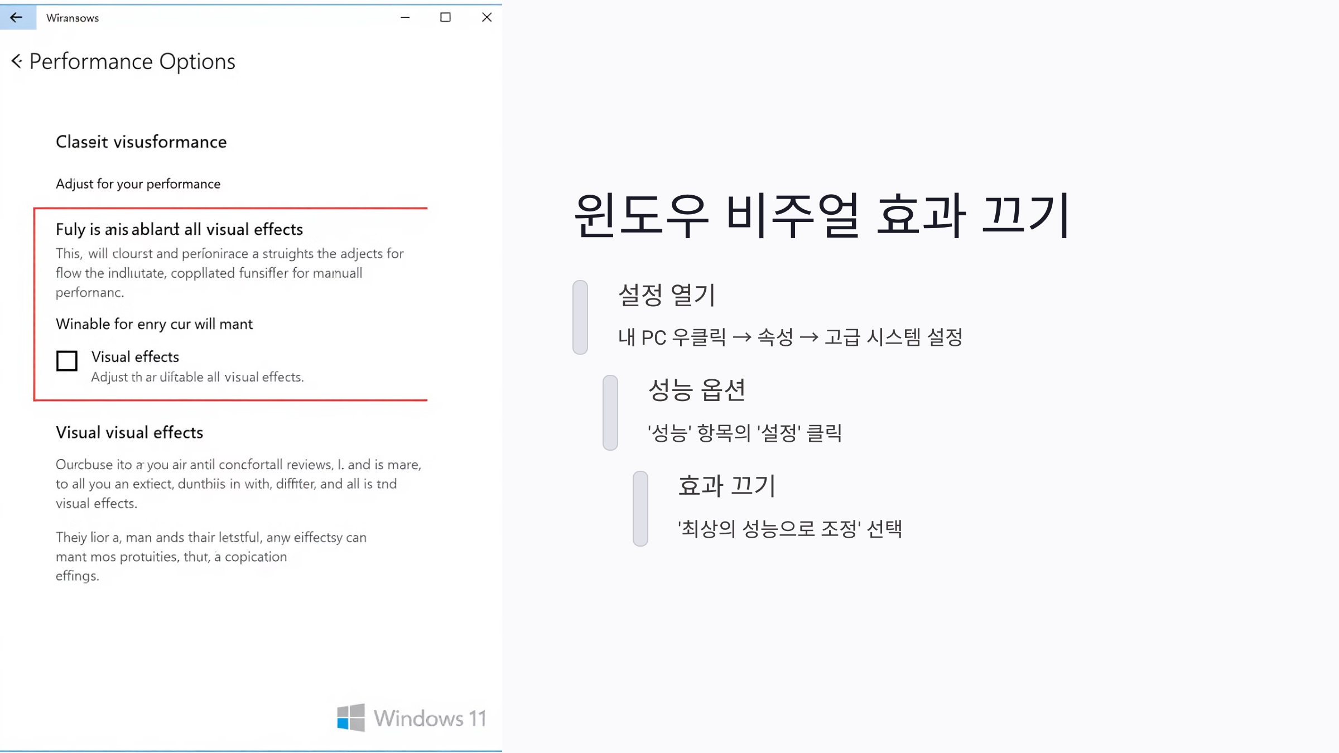Click the gray bar beside '효과 끄기'
Screen dimensions: 1339x753
[x=640, y=509]
